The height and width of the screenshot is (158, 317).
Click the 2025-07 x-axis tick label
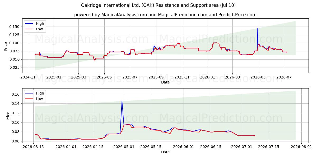coord(130,78)
